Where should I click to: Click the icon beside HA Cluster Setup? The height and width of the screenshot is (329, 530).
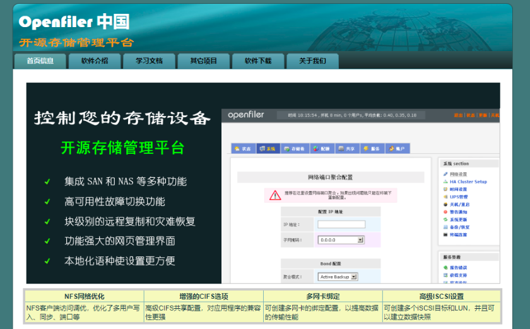(445, 182)
